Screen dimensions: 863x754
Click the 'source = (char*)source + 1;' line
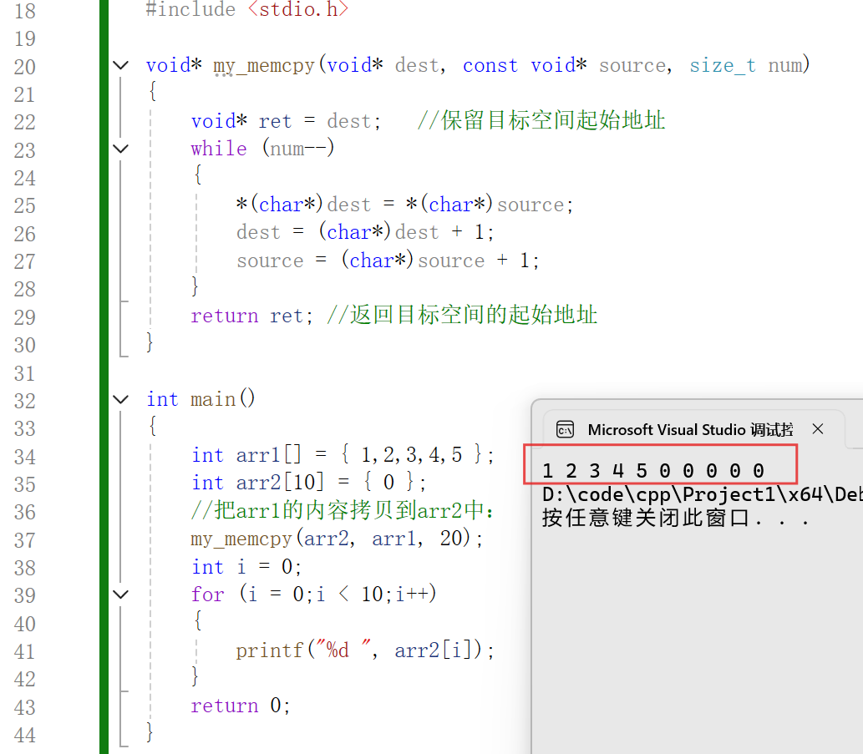pyautogui.click(x=388, y=261)
